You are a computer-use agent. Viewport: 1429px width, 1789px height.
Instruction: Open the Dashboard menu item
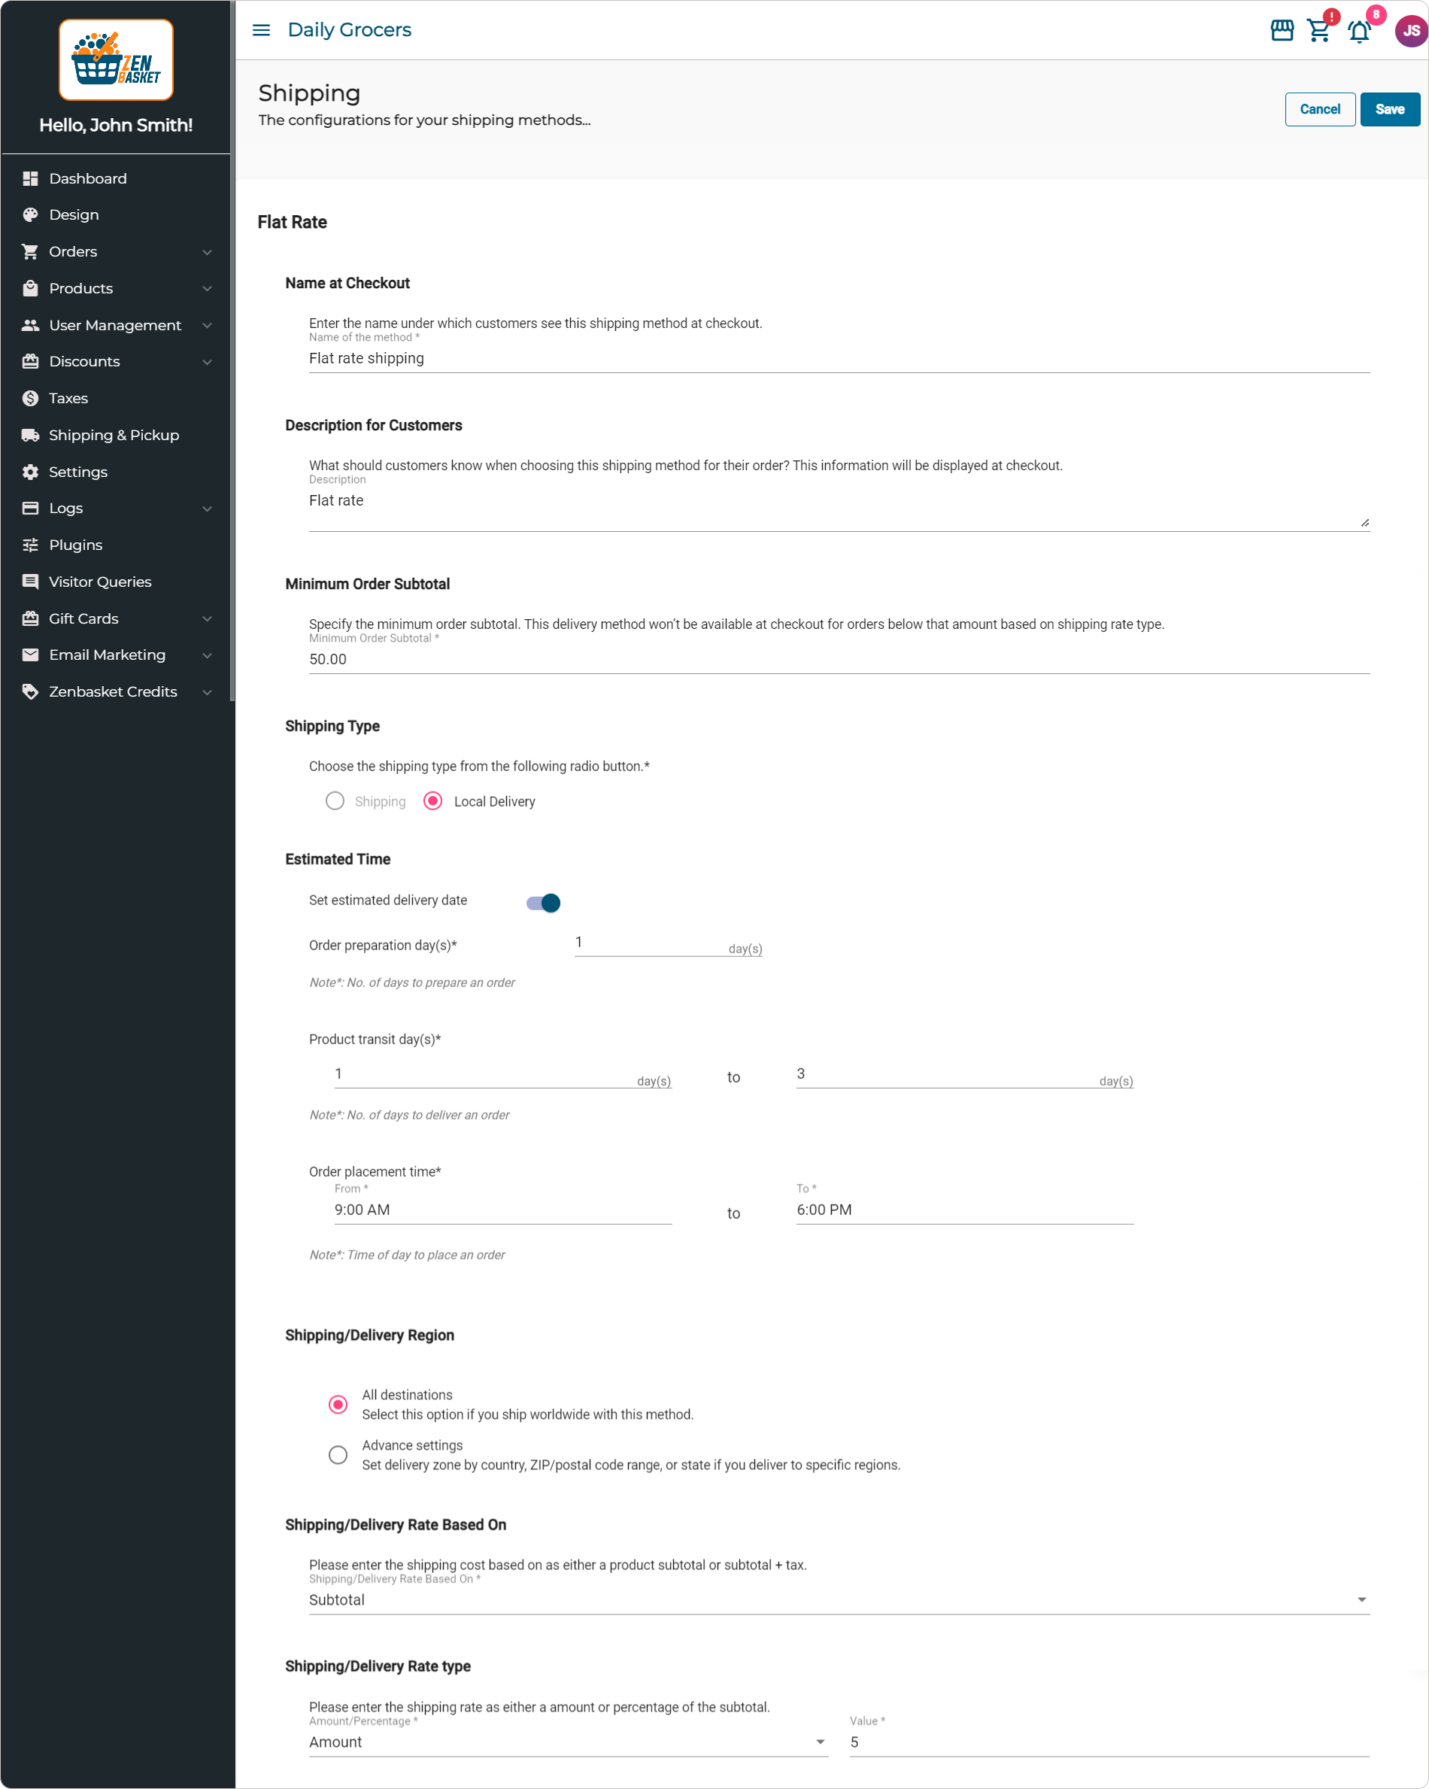[x=88, y=178]
